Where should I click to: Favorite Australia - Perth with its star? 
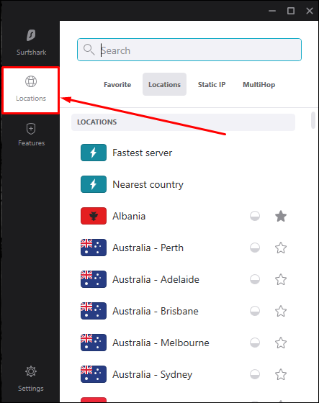(281, 248)
